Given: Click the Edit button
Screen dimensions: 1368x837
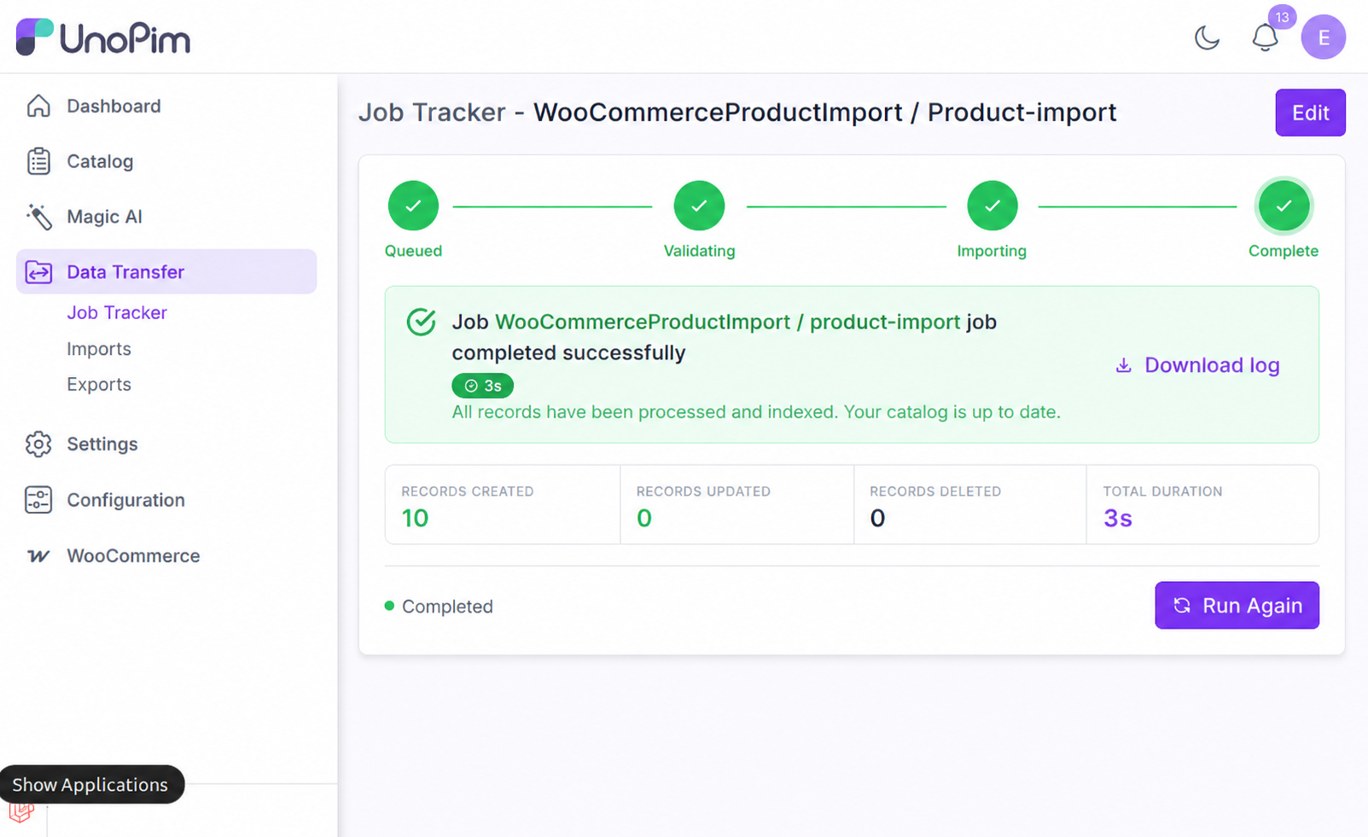Looking at the screenshot, I should point(1310,113).
